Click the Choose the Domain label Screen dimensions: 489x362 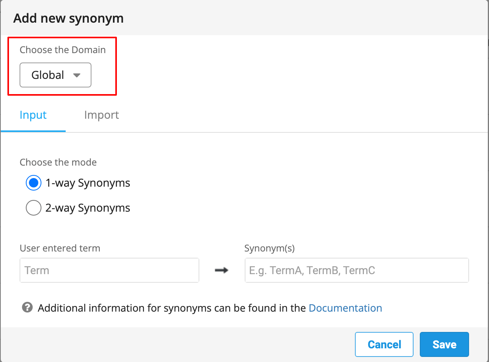(x=63, y=50)
